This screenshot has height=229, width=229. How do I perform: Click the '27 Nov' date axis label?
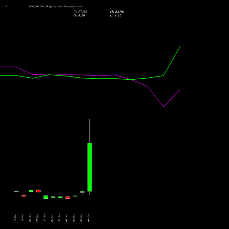52,218
